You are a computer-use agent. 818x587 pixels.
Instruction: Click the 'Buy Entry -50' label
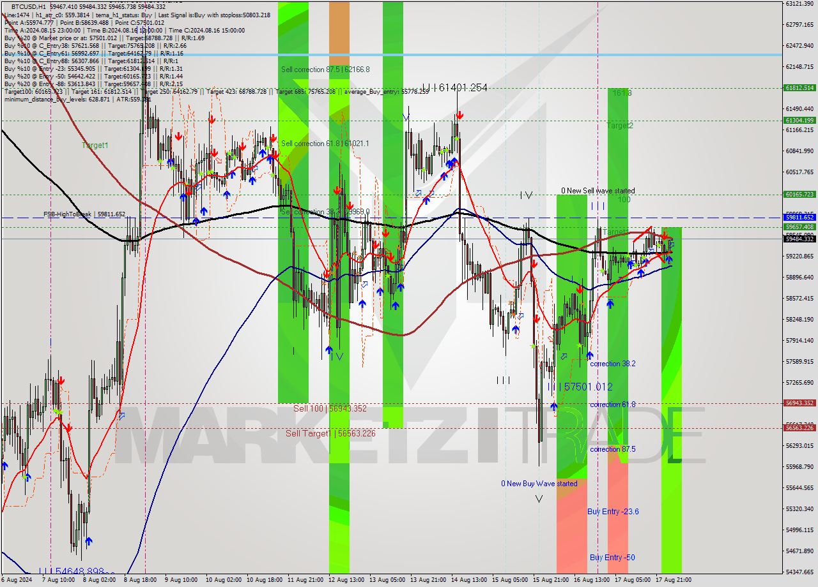pos(612,558)
